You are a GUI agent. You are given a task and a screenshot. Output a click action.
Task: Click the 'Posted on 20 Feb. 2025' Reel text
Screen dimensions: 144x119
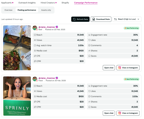pyautogui.click(x=55, y=30)
